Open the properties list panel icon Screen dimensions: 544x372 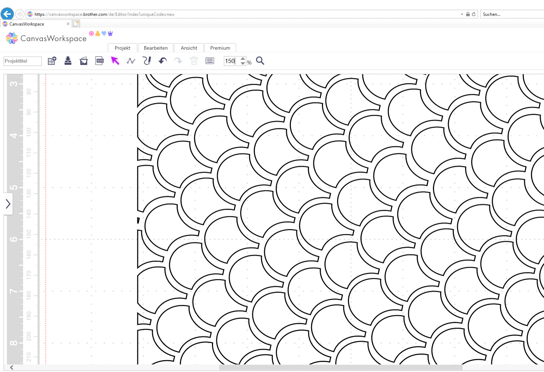click(x=210, y=61)
